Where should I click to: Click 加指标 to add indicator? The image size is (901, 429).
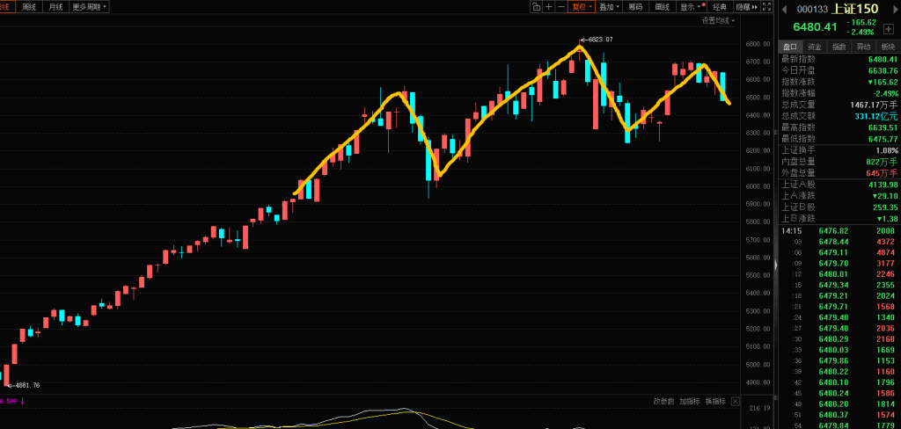(690, 401)
